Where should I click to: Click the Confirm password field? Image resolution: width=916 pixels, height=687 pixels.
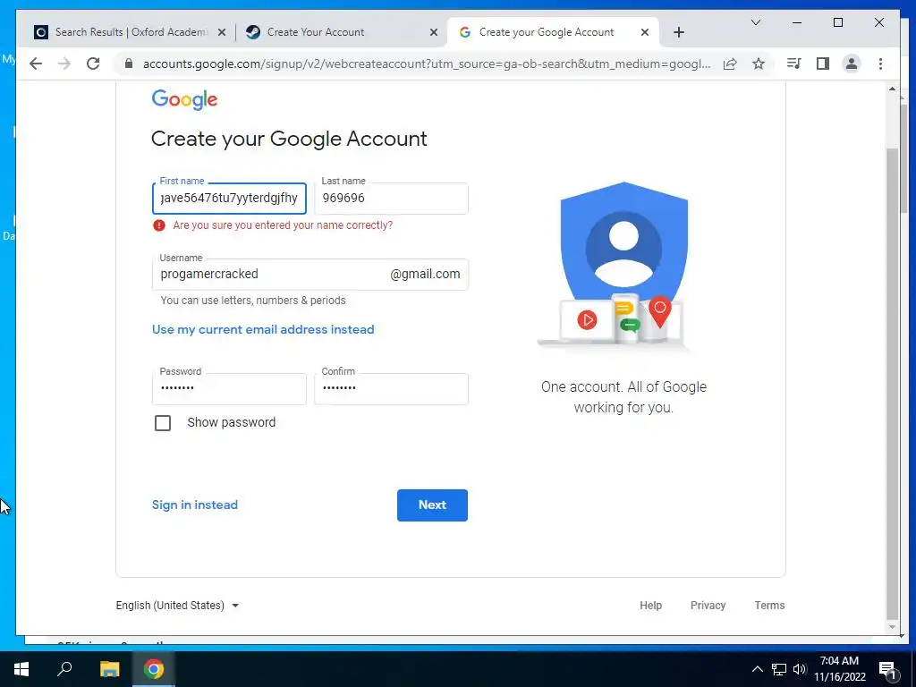[391, 388]
